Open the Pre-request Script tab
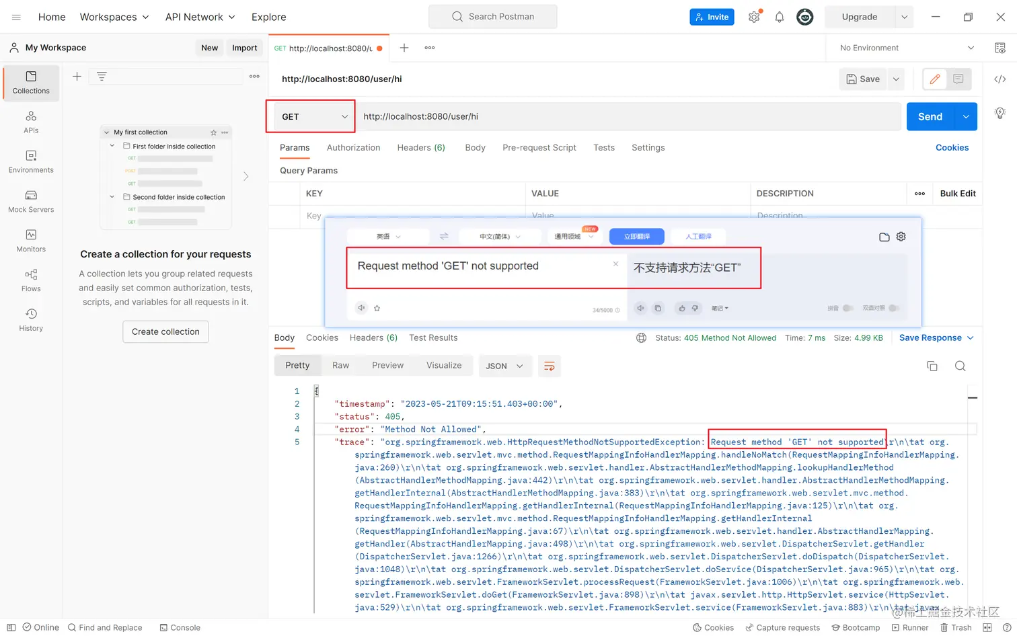1017x636 pixels. coord(539,148)
